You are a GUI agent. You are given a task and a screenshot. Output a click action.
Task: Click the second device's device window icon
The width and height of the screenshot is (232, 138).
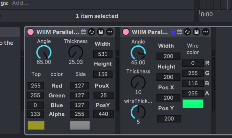tap(179, 32)
